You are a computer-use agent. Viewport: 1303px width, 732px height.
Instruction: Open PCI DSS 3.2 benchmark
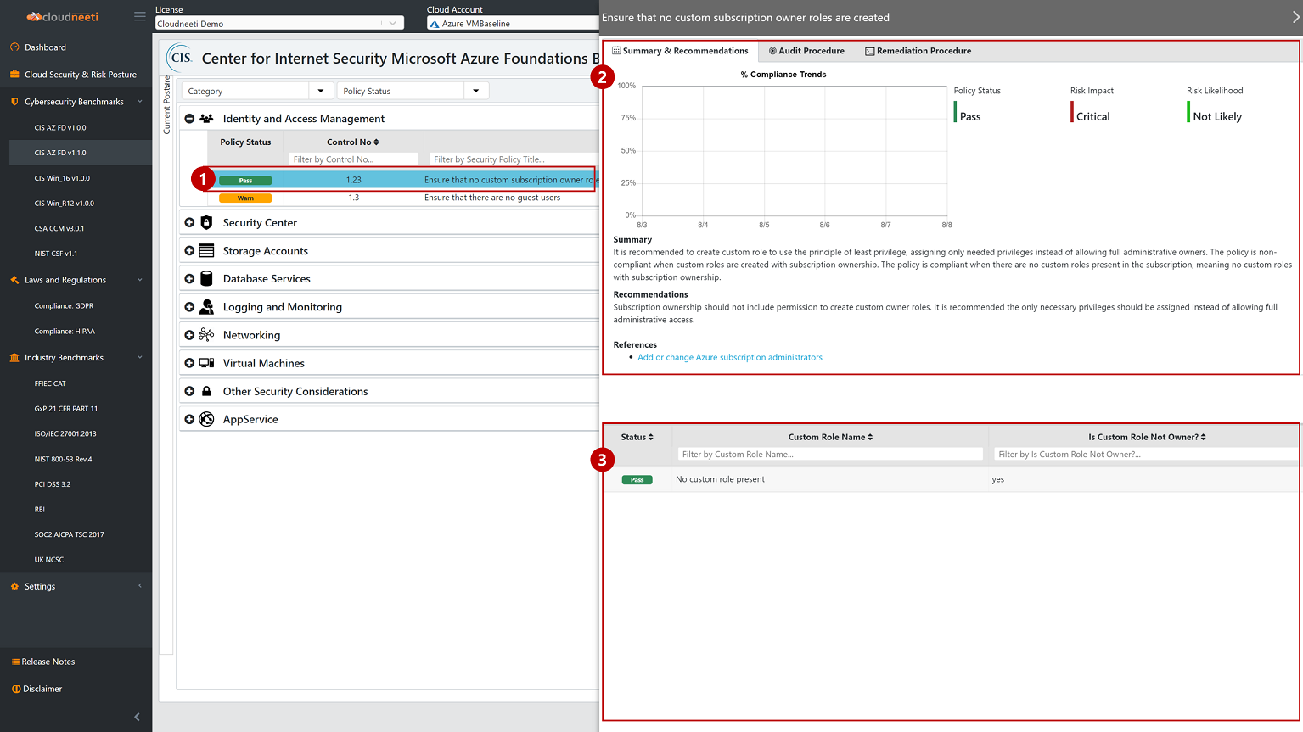point(53,484)
